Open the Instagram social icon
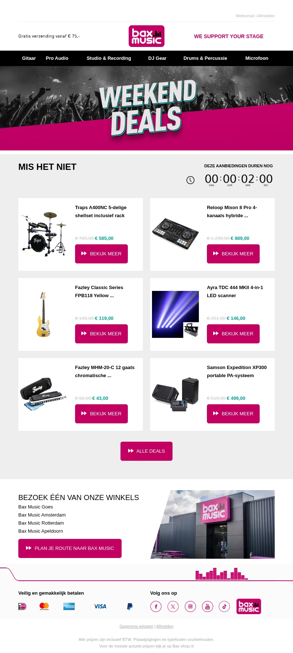The width and height of the screenshot is (293, 653). tap(190, 606)
